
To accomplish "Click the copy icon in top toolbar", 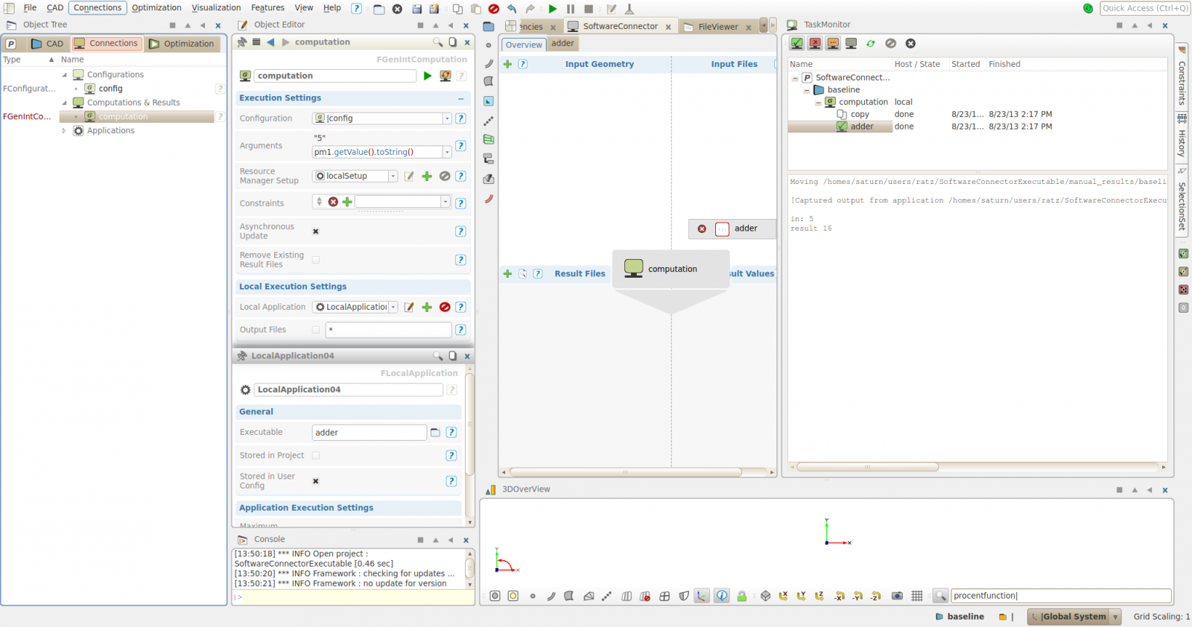I will [457, 9].
